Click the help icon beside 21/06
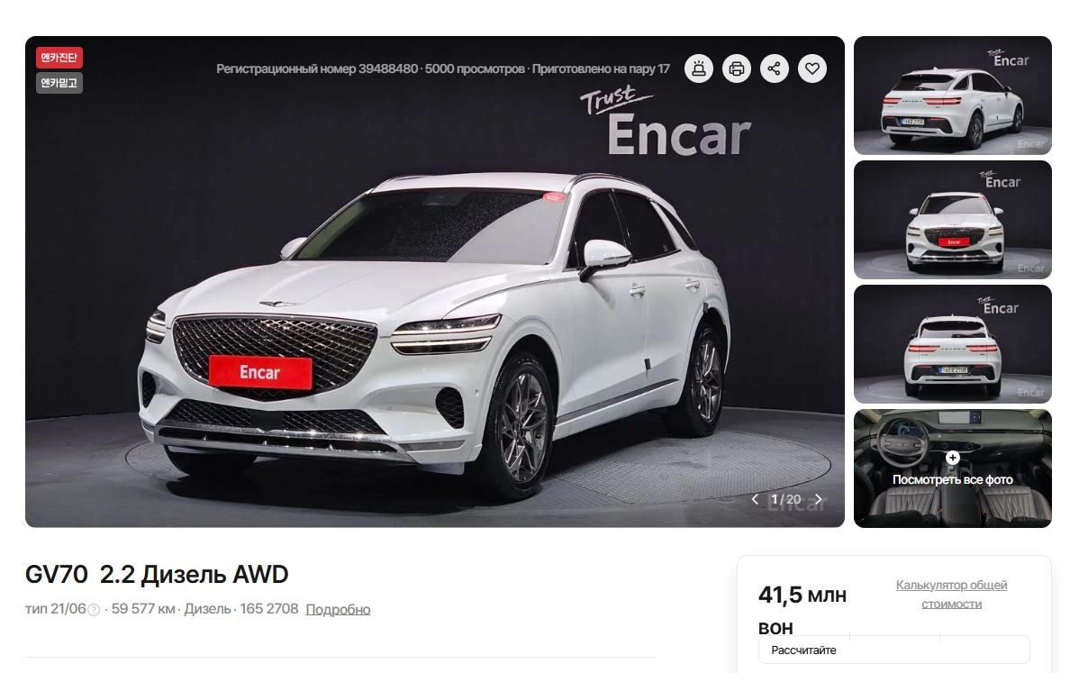 94,610
